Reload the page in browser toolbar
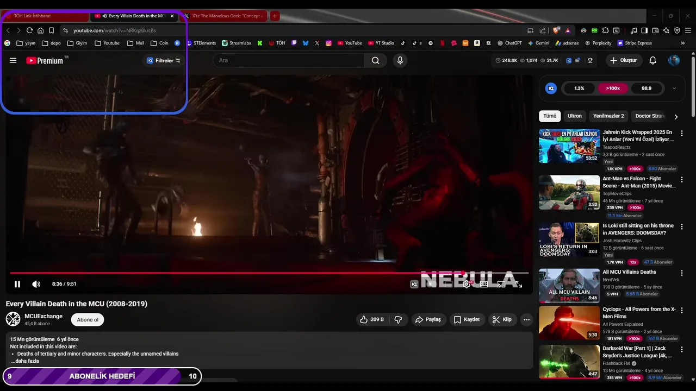This screenshot has width=696, height=391. pos(29,30)
